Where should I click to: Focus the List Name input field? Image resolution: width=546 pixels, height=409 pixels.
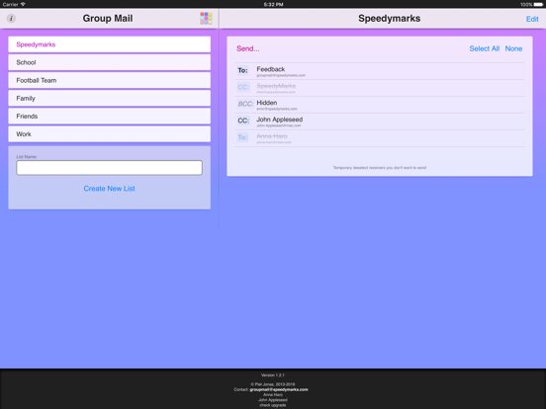[x=110, y=168]
